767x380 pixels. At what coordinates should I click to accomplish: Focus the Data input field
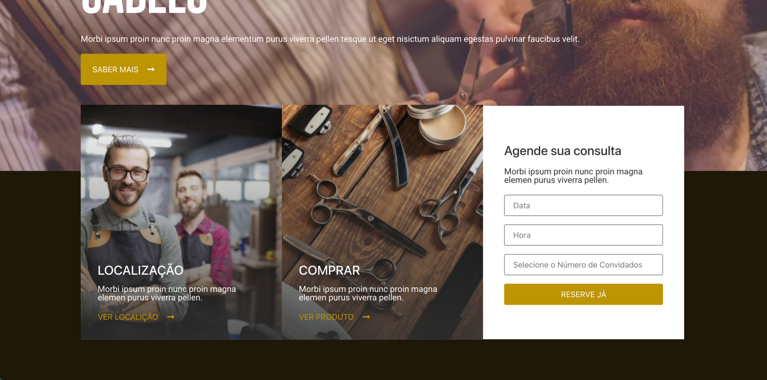pyautogui.click(x=583, y=205)
